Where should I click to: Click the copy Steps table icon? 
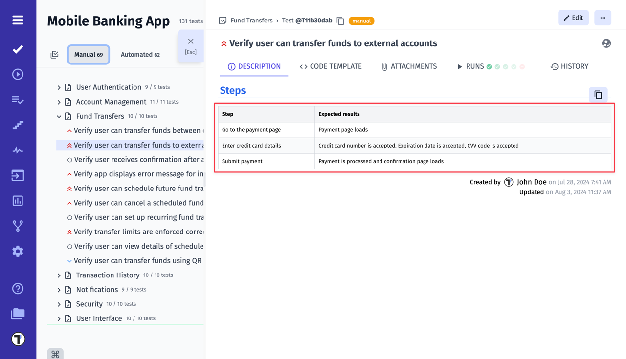(x=598, y=94)
